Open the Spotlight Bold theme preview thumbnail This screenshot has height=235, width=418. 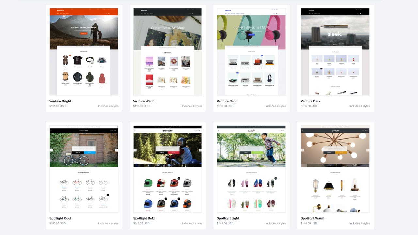[168, 169]
